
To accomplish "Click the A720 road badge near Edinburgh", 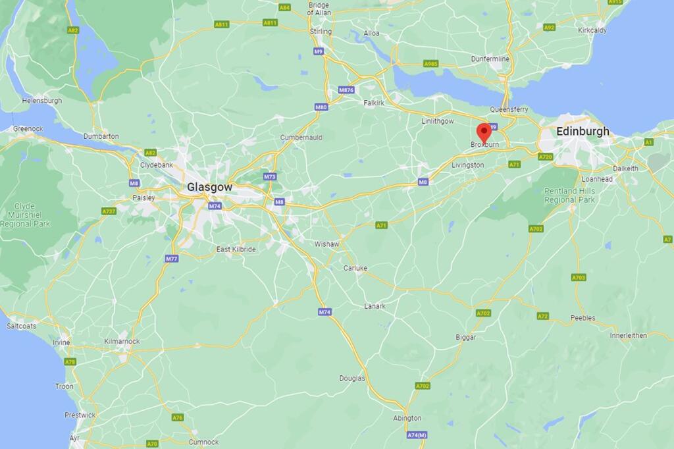I will pos(546,157).
